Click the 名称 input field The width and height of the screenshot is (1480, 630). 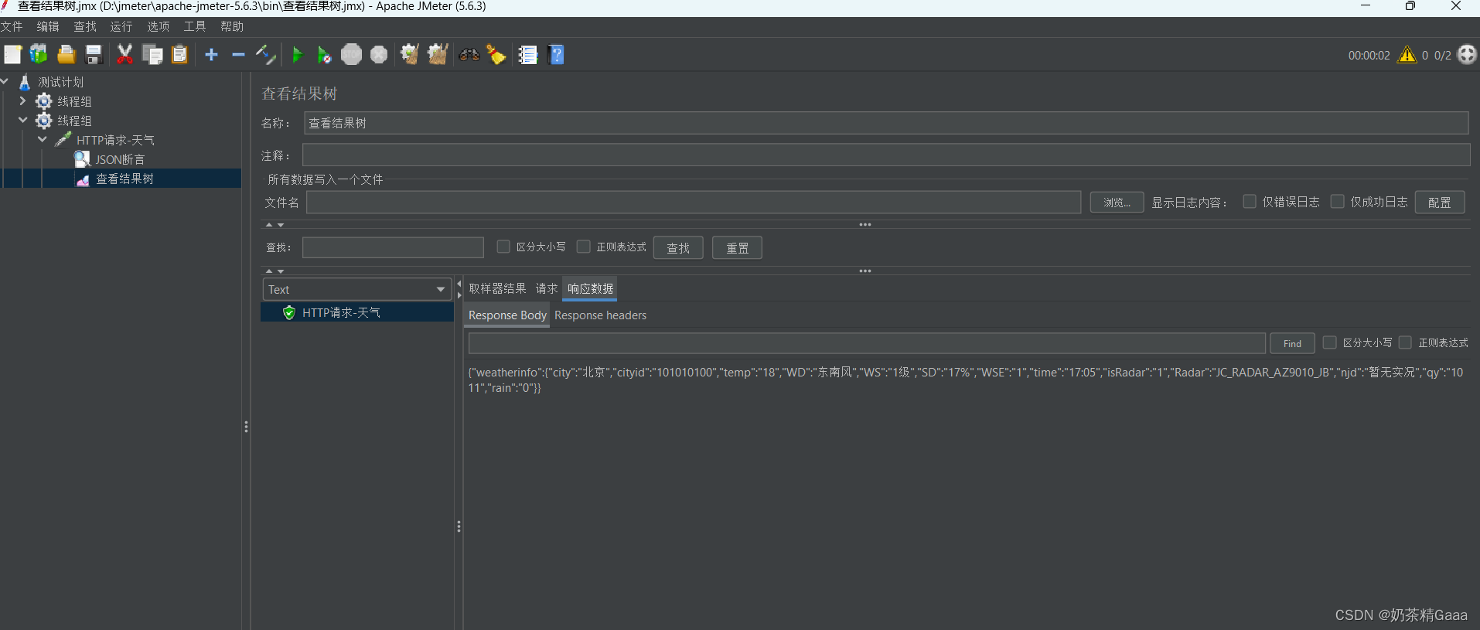tap(886, 123)
